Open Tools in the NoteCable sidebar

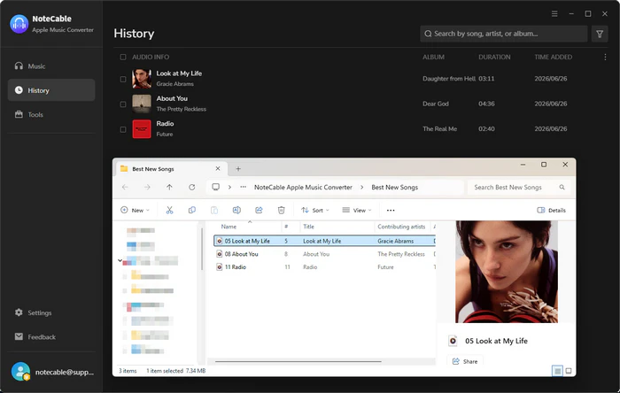(x=51, y=114)
